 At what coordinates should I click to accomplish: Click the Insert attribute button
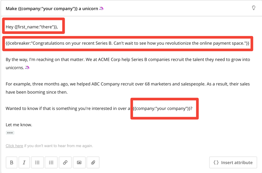click(x=233, y=162)
